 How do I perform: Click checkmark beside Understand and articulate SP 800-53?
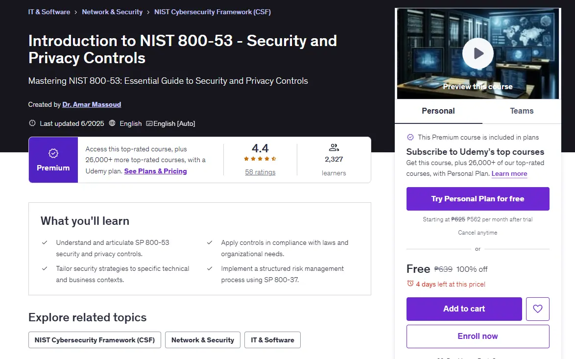click(x=45, y=242)
